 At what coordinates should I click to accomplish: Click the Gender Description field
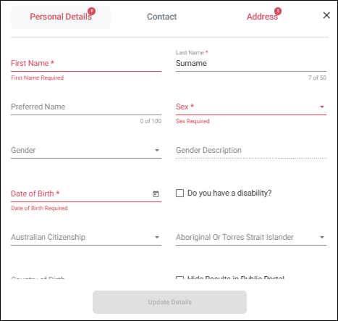(251, 151)
